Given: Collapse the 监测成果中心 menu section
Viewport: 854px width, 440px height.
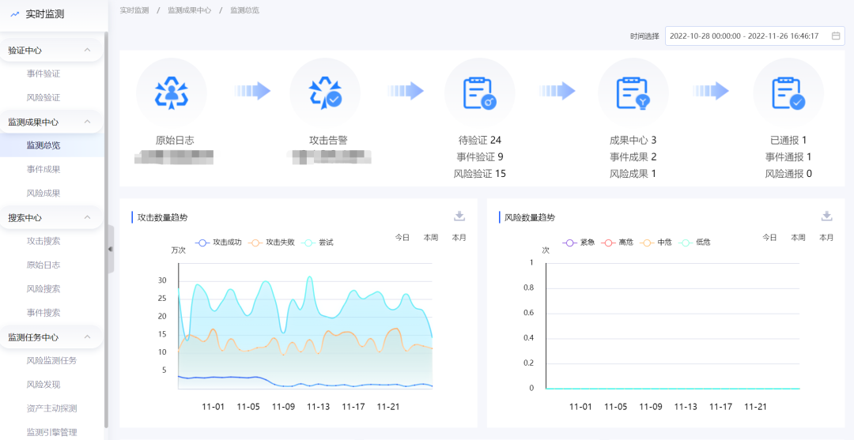Looking at the screenshot, I should [x=87, y=122].
